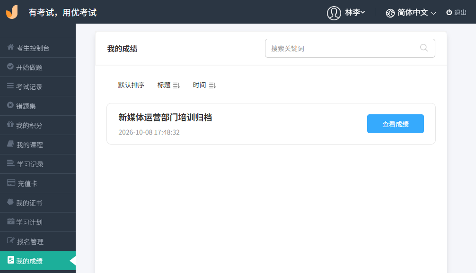The height and width of the screenshot is (273, 476).
Task: Click the score icon beside 我的成绩
Action: tap(10, 260)
